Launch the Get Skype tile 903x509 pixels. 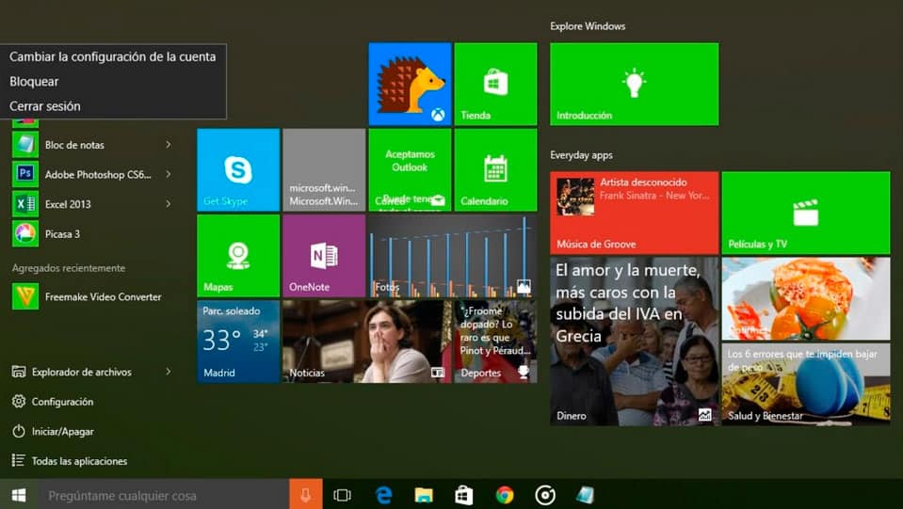pyautogui.click(x=238, y=169)
